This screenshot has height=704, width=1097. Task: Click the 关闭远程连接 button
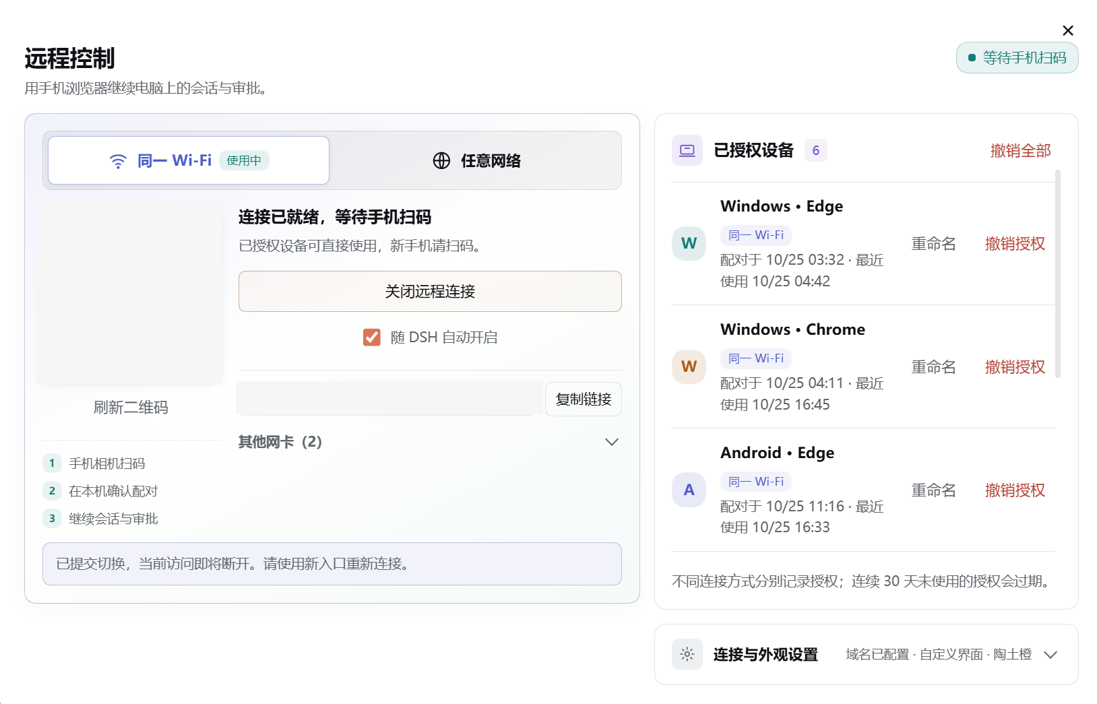430,291
